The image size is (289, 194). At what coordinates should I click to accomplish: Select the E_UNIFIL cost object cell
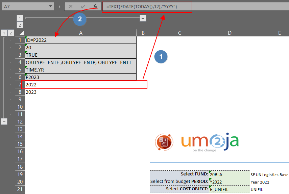(230, 189)
